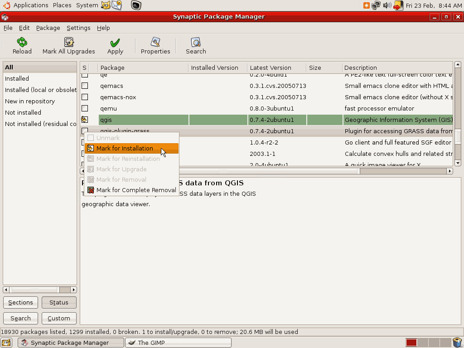Click sidebar horizontal scroll left arrow
This screenshot has height=348, width=464.
[x=6, y=290]
